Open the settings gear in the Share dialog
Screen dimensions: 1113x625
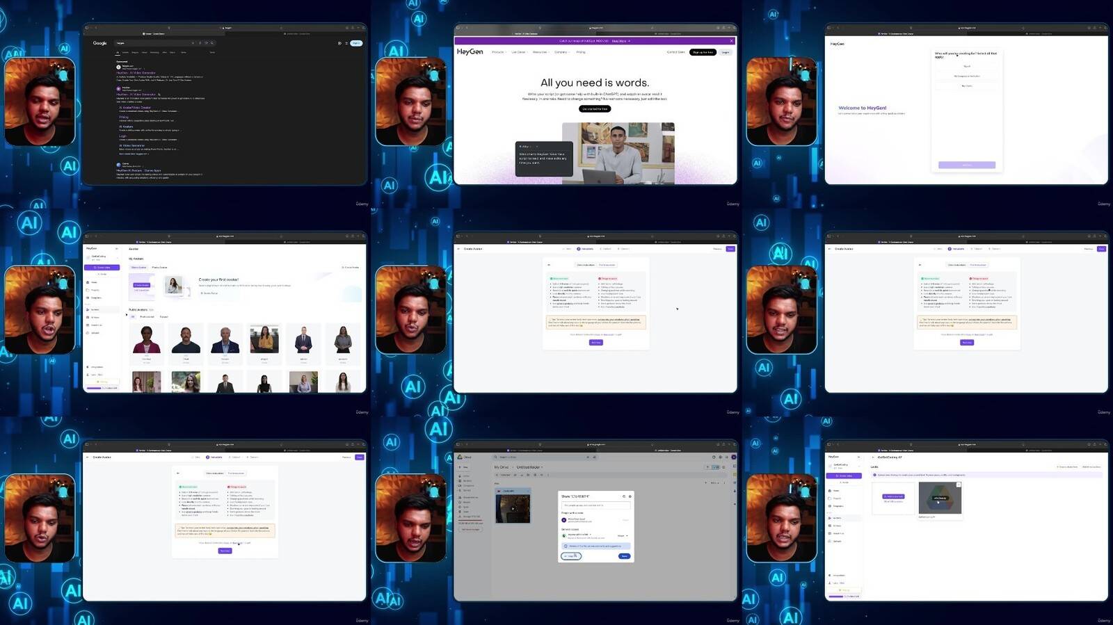tap(630, 496)
